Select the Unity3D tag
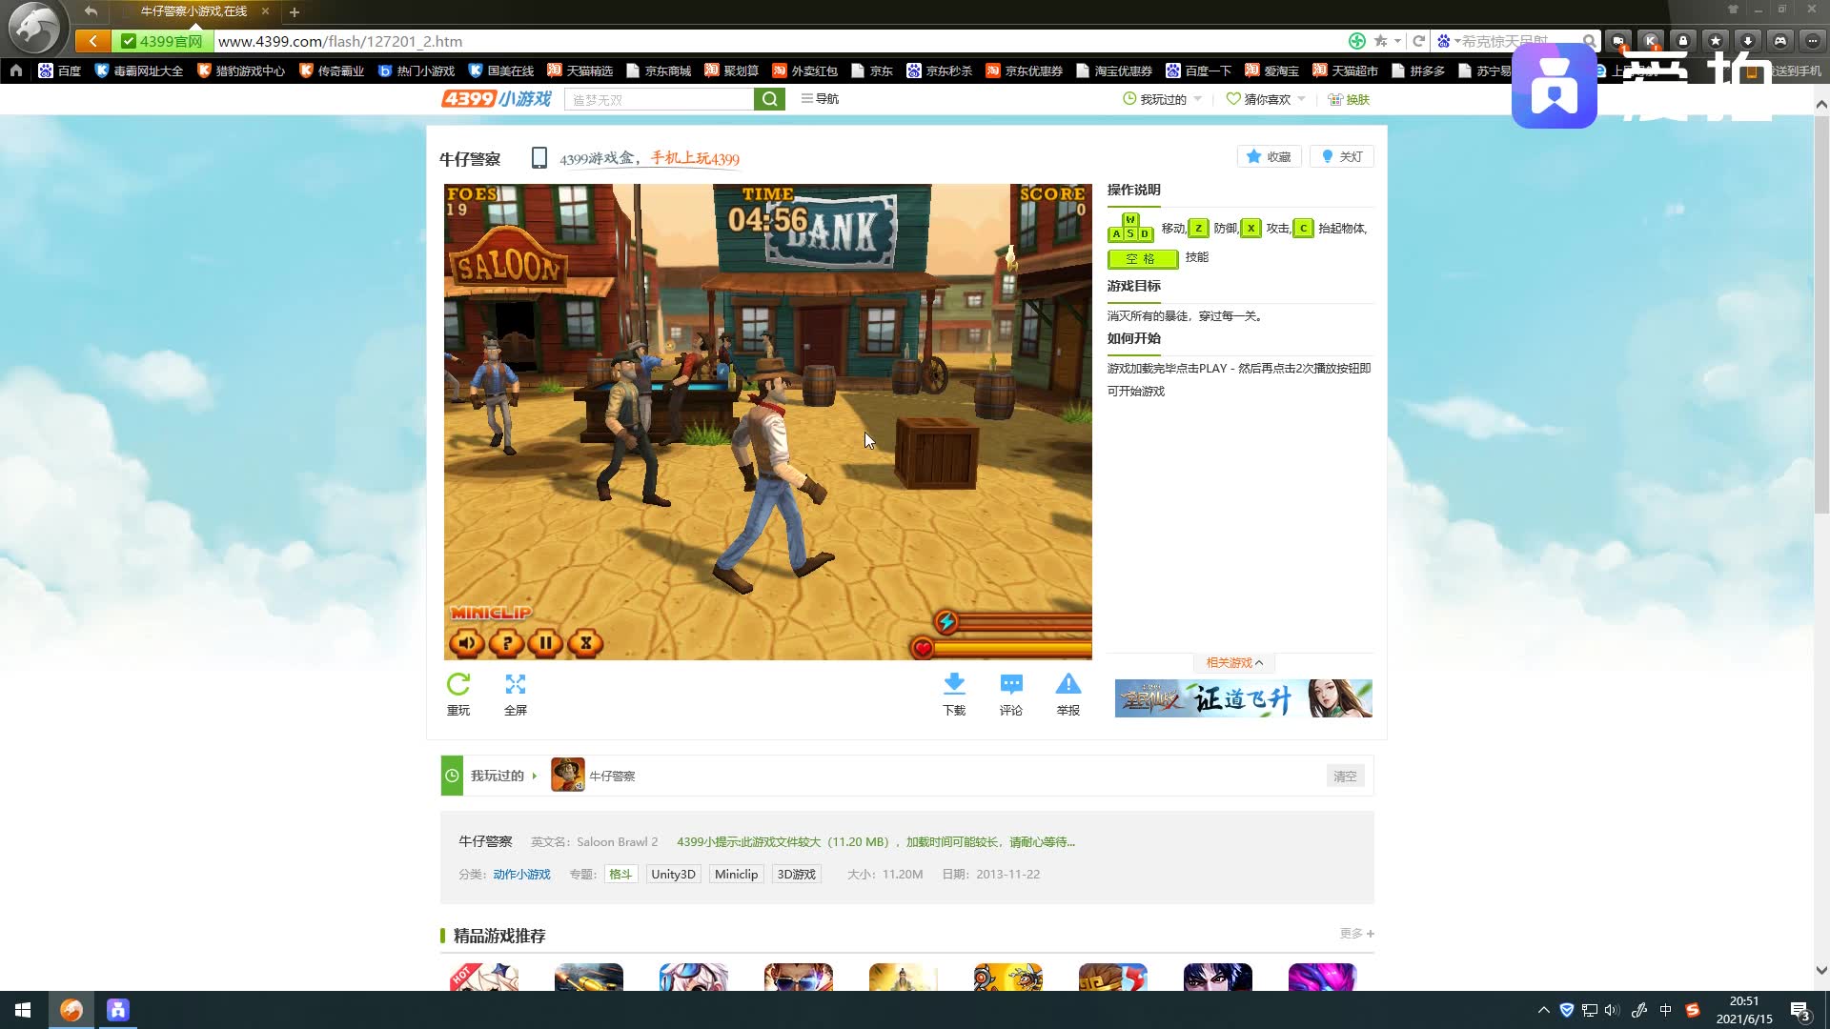The image size is (1830, 1029). coord(673,875)
